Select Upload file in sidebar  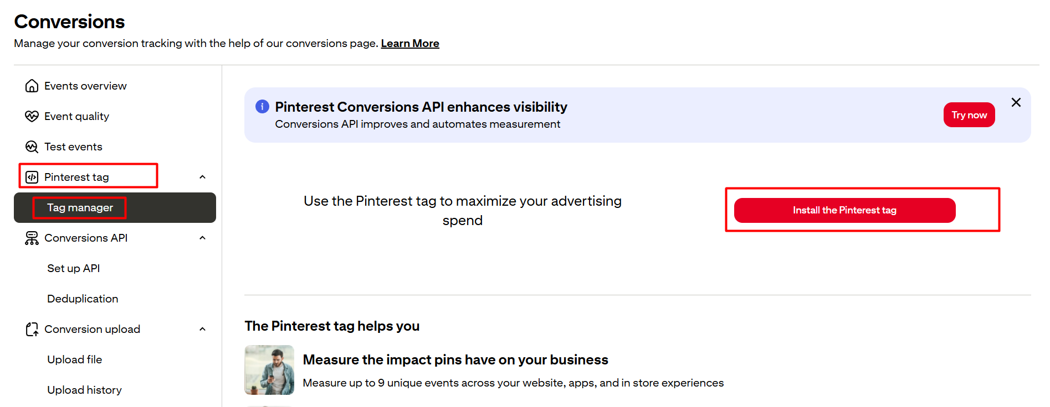[x=74, y=359]
